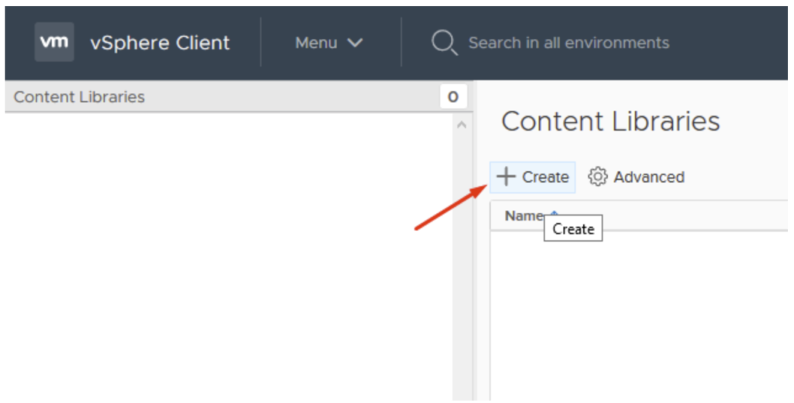Click the Create tooltip
This screenshot has width=794, height=403.
pyautogui.click(x=573, y=229)
